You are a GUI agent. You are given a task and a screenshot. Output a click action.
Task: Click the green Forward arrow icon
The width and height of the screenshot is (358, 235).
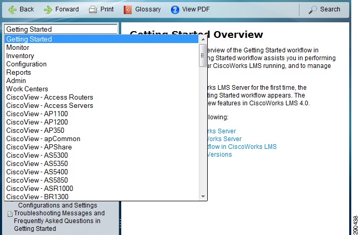[x=48, y=10]
